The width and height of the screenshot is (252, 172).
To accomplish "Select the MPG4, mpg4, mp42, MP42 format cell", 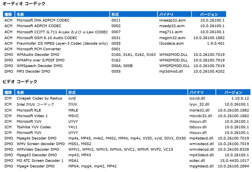I will 92,166.
